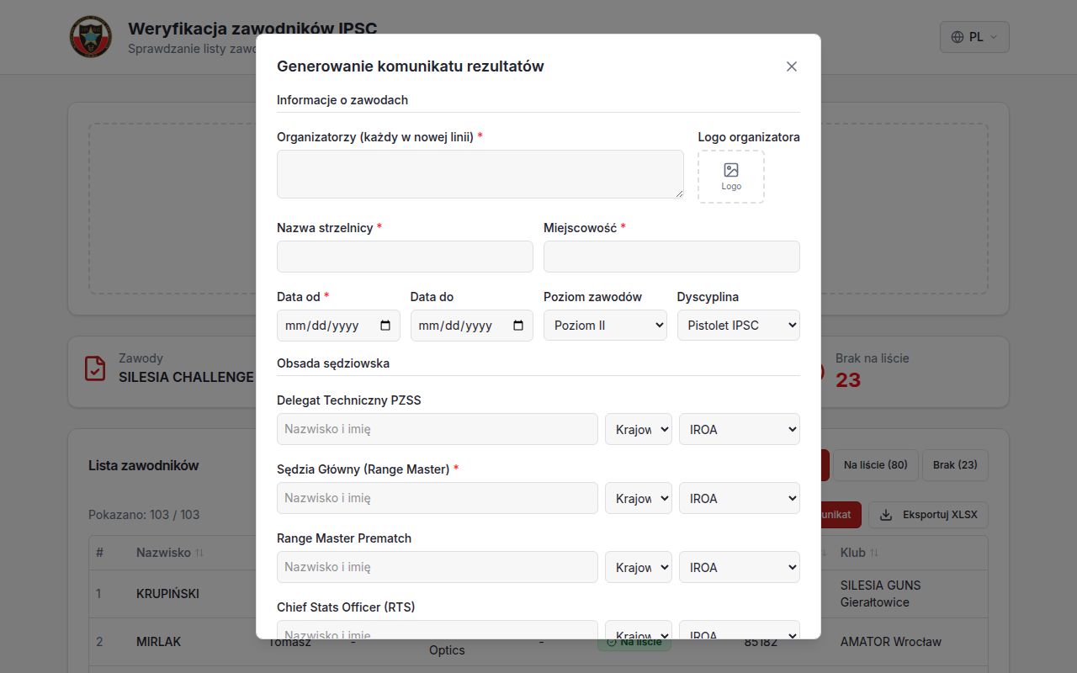The image size is (1077, 673).
Task: Open Krajow dropdown for Delegat Techniczny PZSS
Action: 639,429
